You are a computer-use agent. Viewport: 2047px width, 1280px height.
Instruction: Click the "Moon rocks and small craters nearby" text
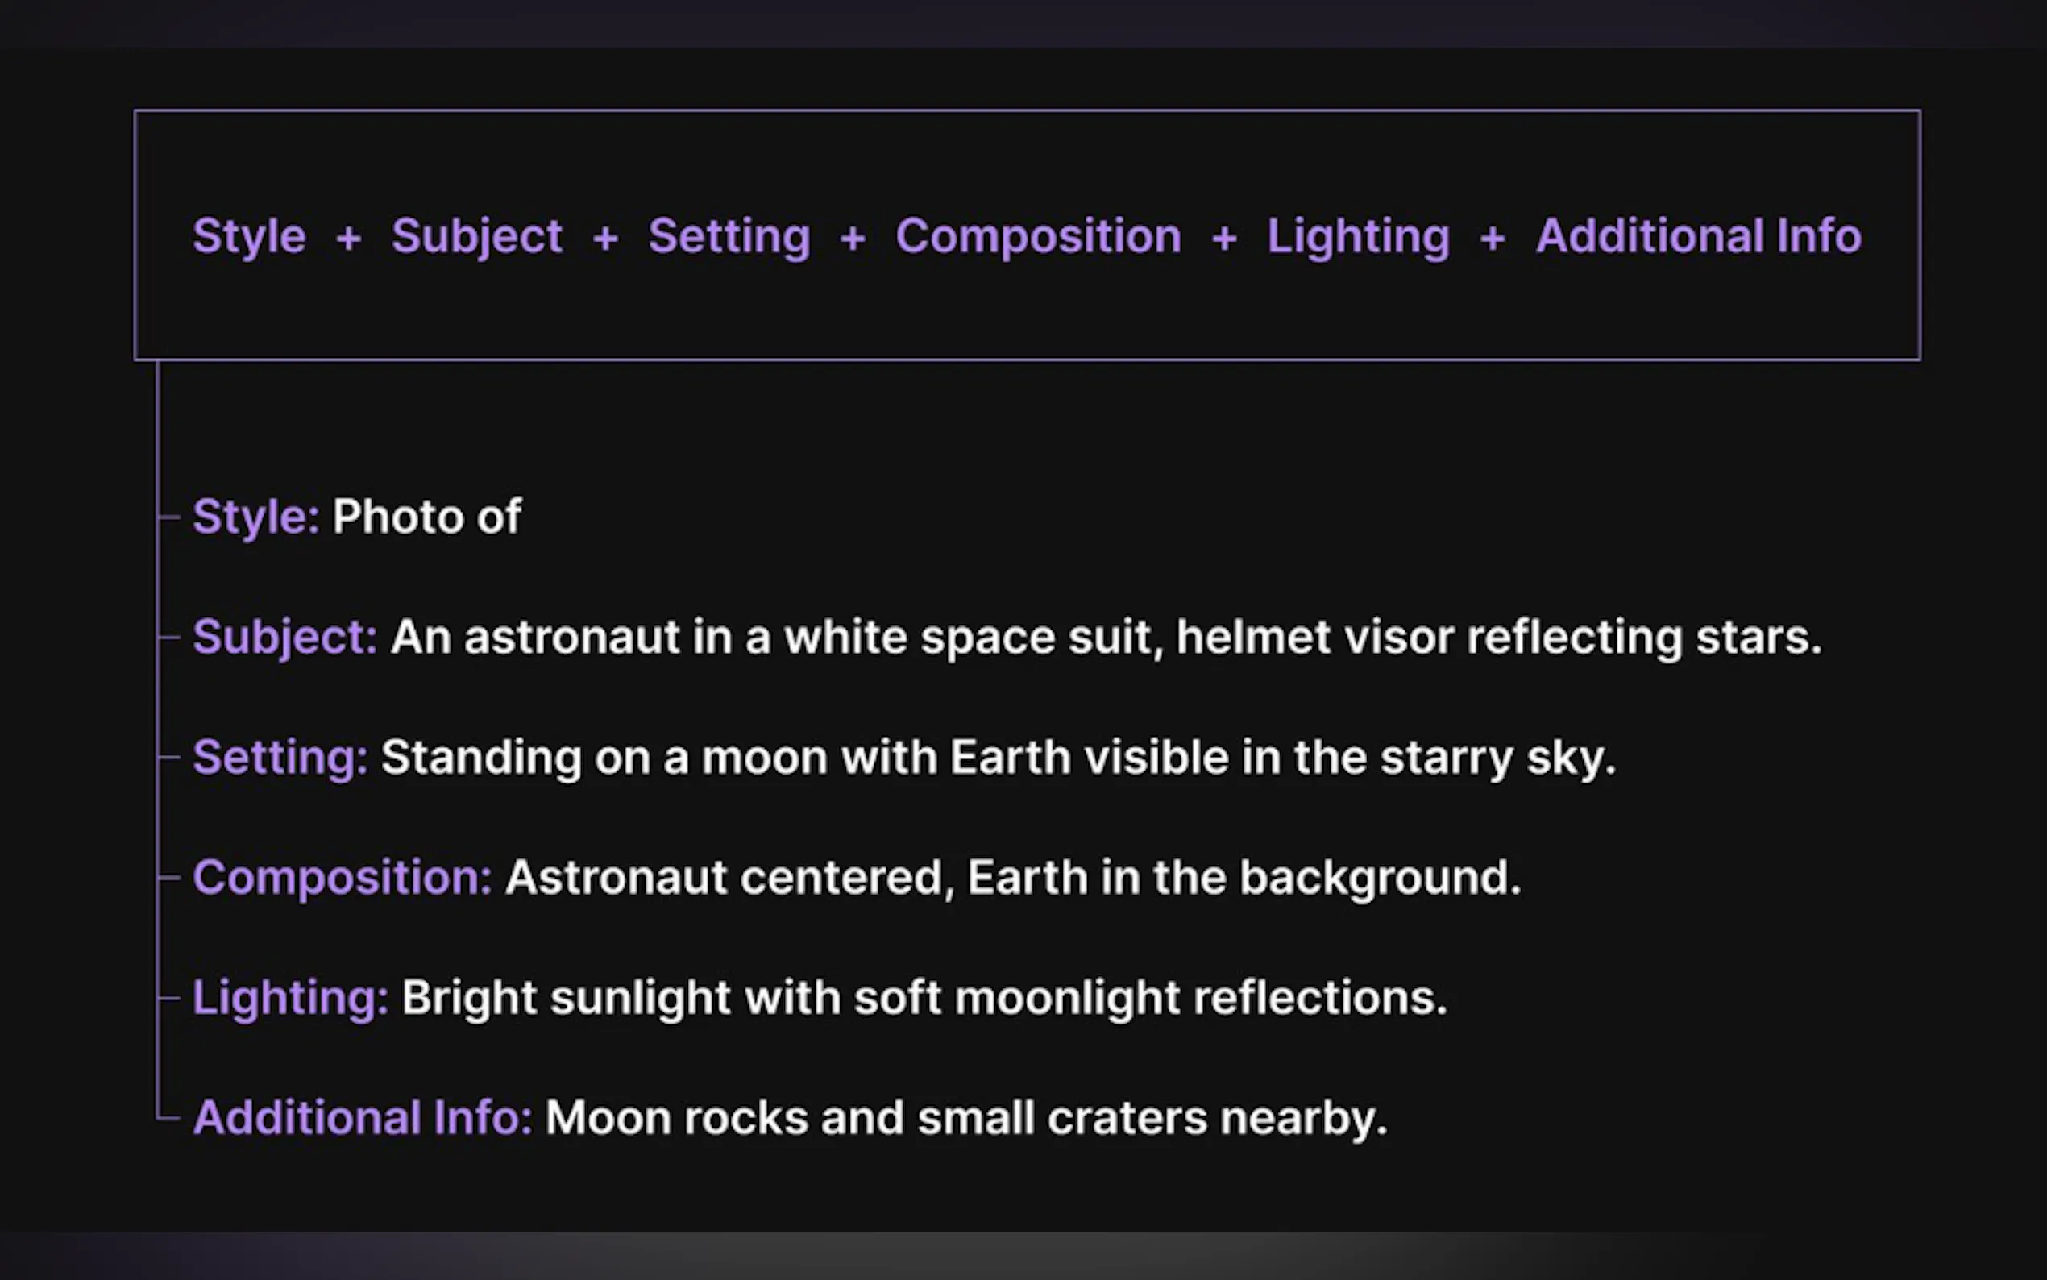pyautogui.click(x=965, y=1117)
